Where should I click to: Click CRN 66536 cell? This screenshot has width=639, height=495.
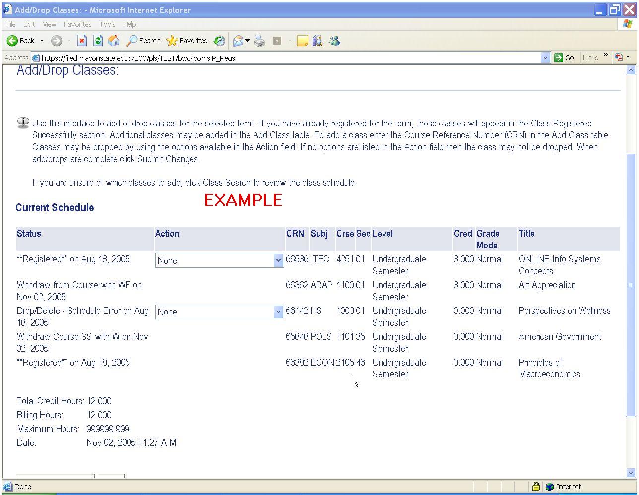297,259
